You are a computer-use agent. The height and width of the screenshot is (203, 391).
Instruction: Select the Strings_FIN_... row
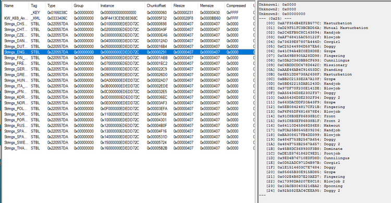[x=129, y=58]
